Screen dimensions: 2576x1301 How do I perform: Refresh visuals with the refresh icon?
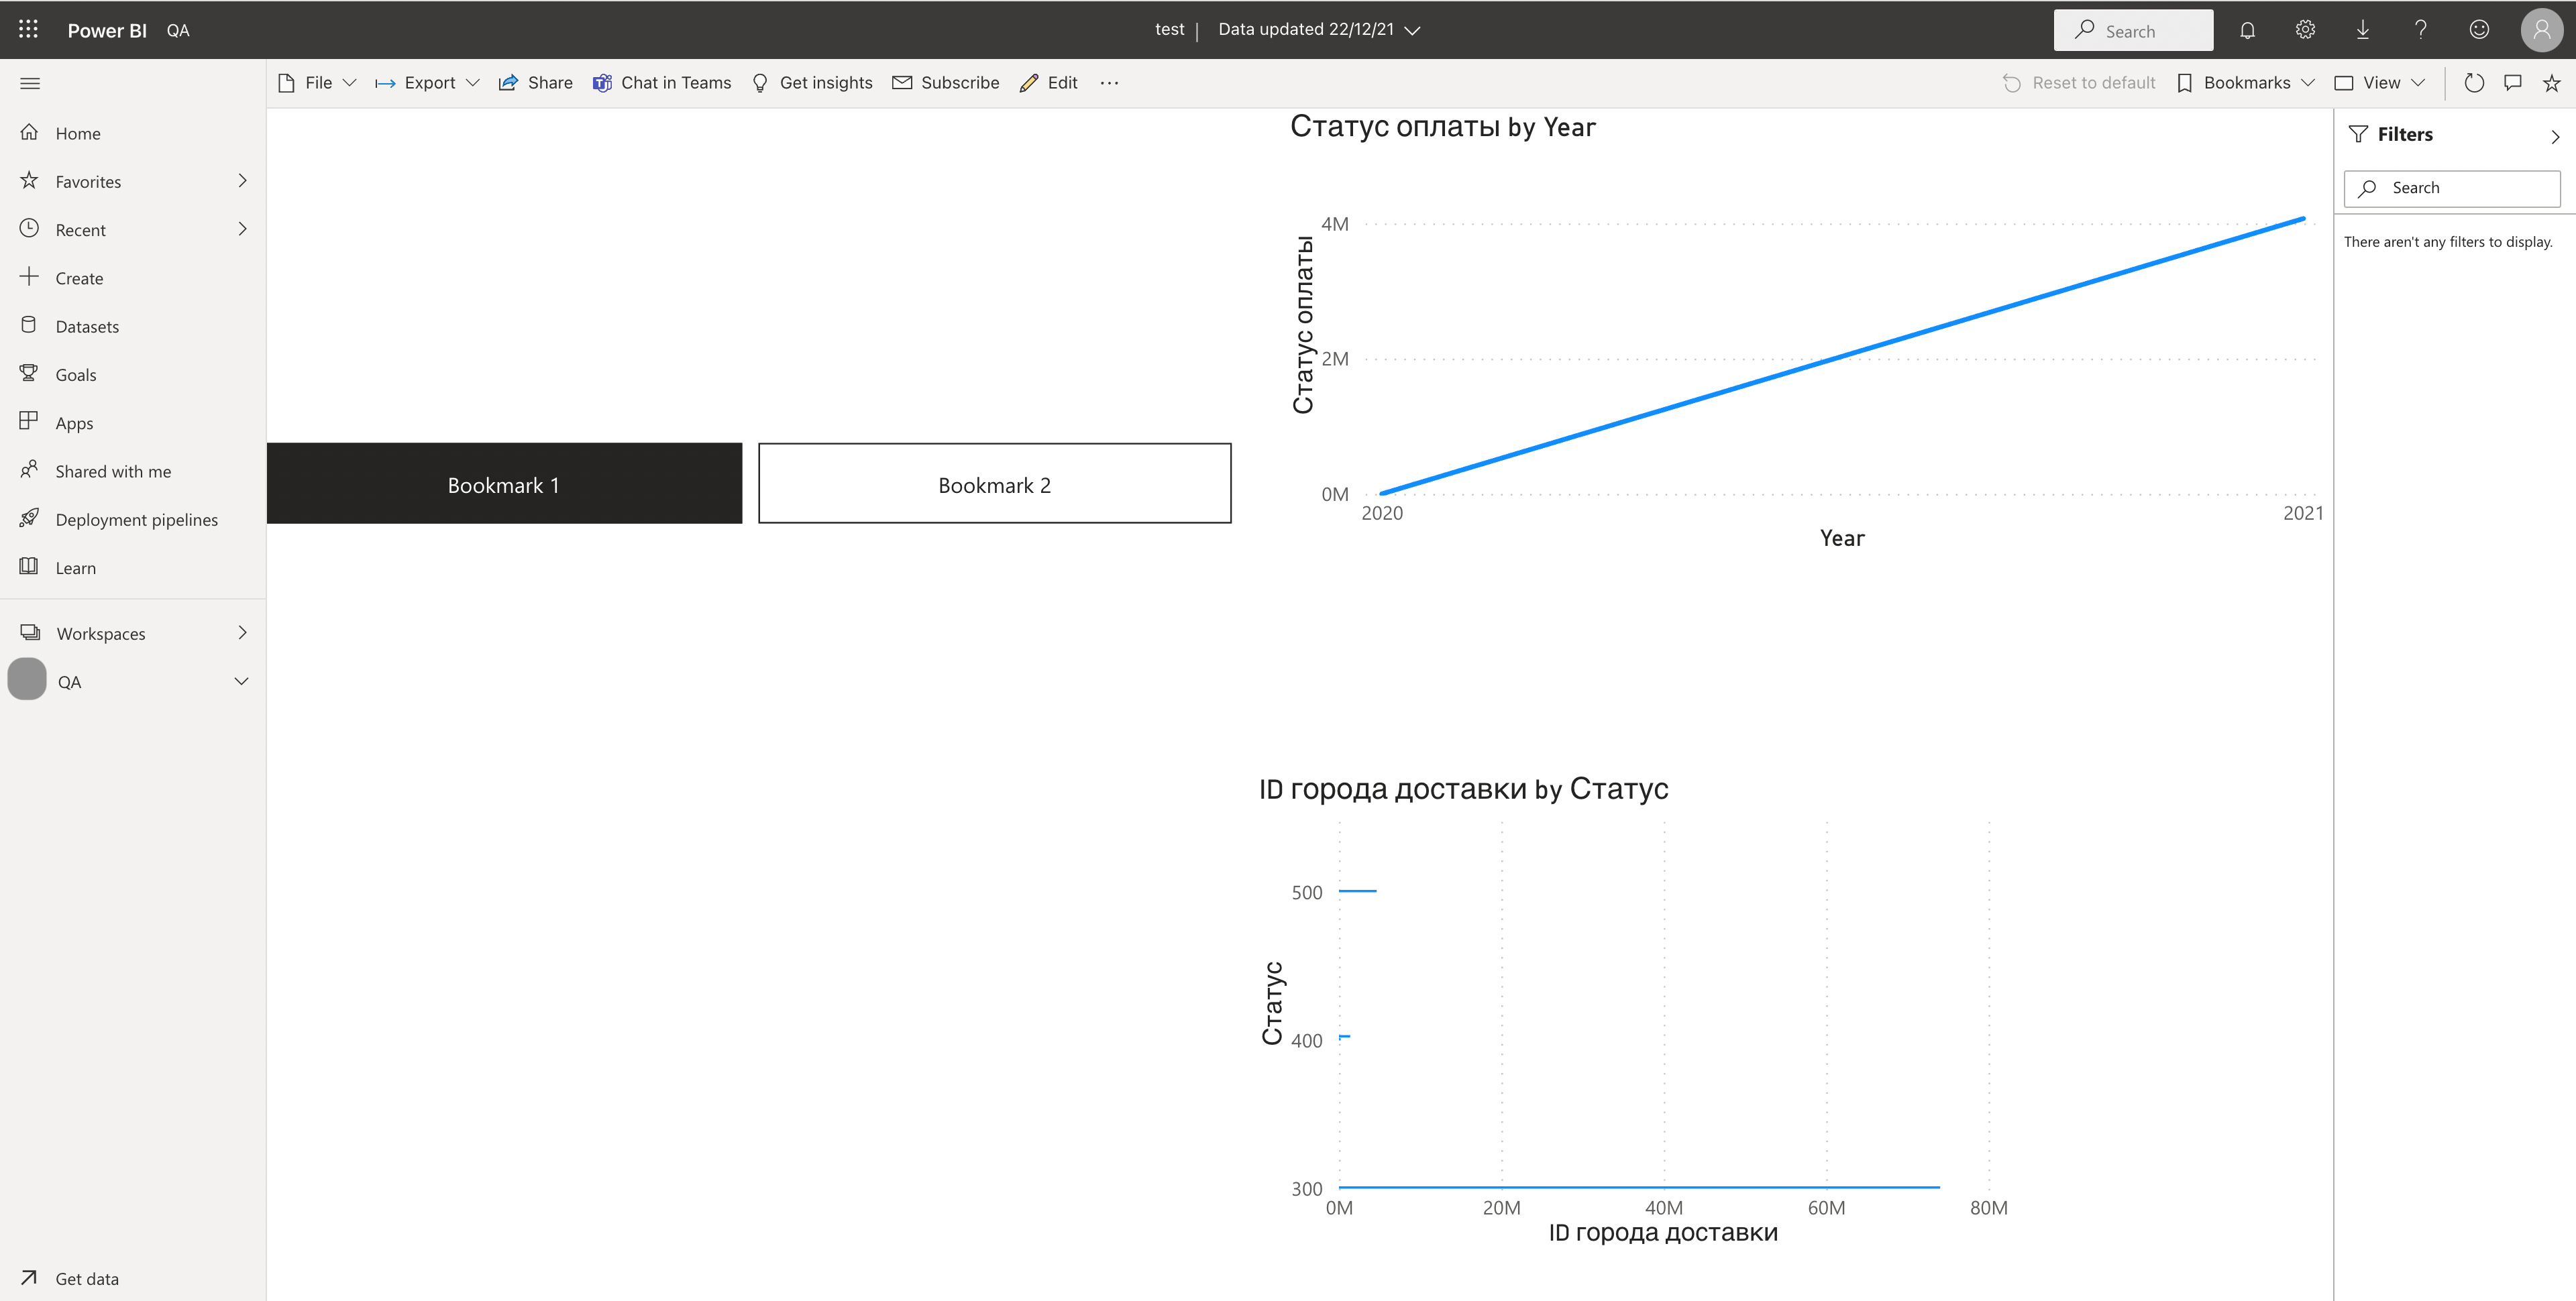point(2474,83)
